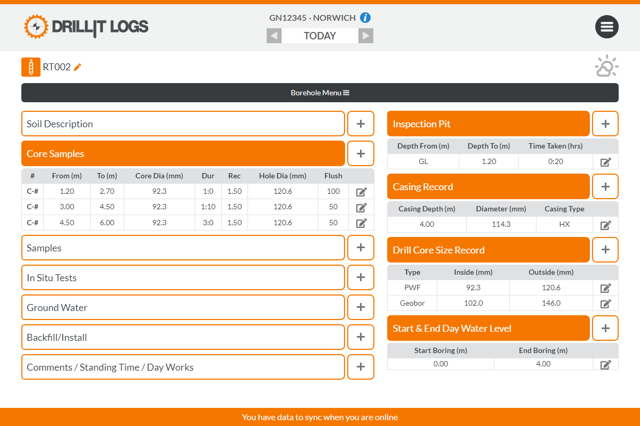The height and width of the screenshot is (426, 640).
Task: Open the weather icon
Action: tap(606, 67)
